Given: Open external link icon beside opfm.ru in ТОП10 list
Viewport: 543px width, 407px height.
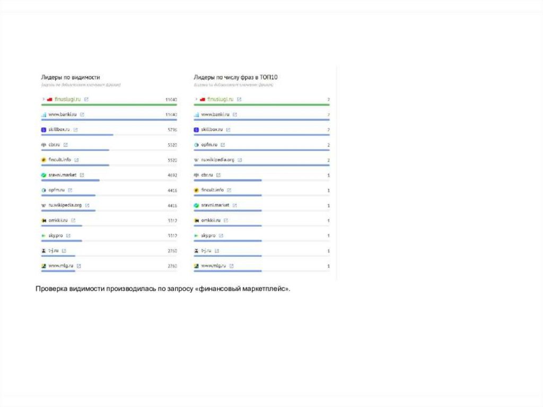Looking at the screenshot, I should pos(223,144).
